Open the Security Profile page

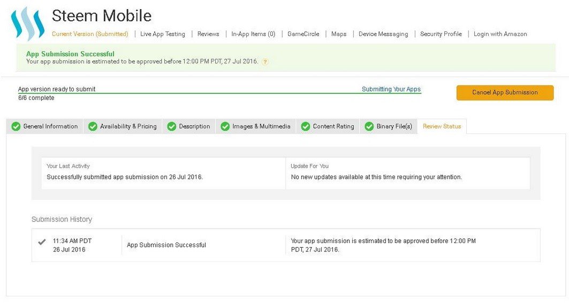[x=441, y=34]
